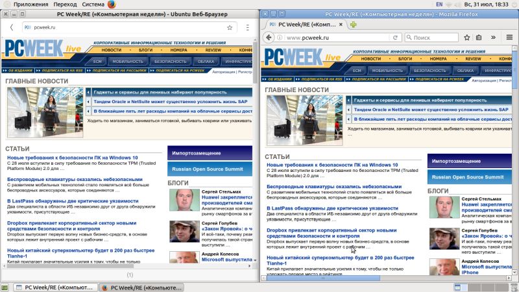Click the show desktop icon in bottom panel
519x292 pixels.
coord(5,287)
